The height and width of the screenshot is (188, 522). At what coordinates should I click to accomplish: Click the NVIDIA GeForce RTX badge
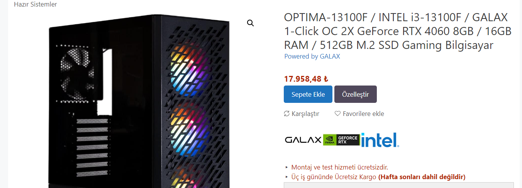(341, 140)
